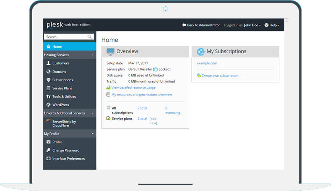The image size is (331, 191).
Task: Open the Help dropdown menu
Action: point(272,25)
